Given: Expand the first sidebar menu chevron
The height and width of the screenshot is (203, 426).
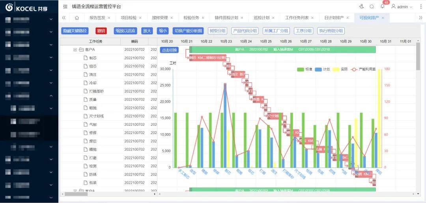Looking at the screenshot, I should tap(51, 19).
